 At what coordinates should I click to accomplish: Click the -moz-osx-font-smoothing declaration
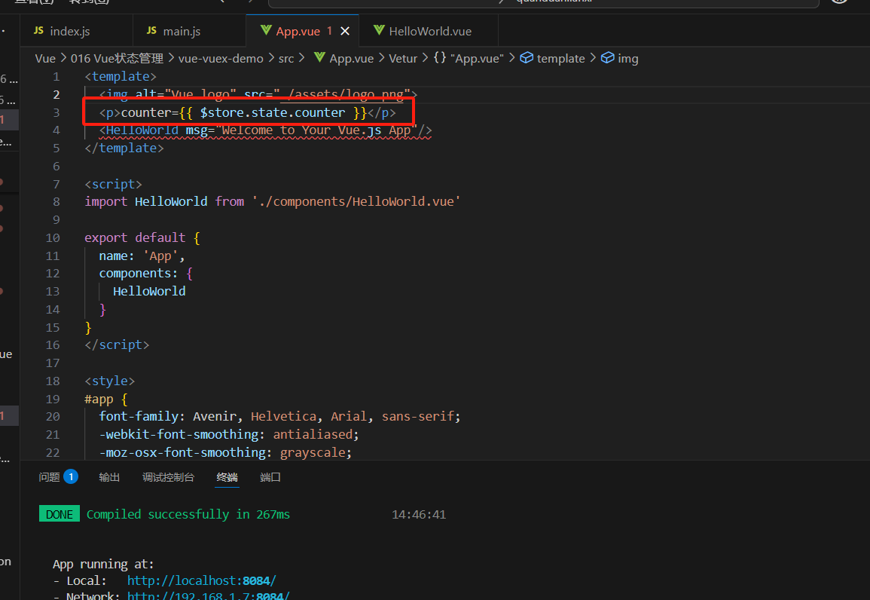[225, 453]
